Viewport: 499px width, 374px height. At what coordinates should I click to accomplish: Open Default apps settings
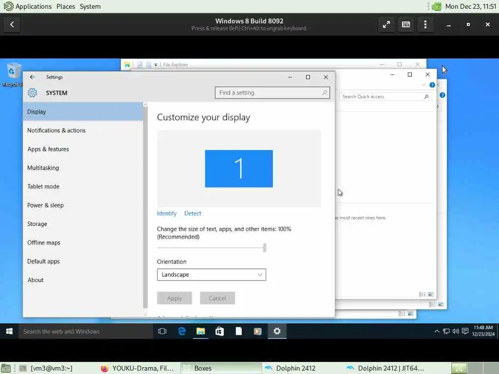tap(83, 262)
